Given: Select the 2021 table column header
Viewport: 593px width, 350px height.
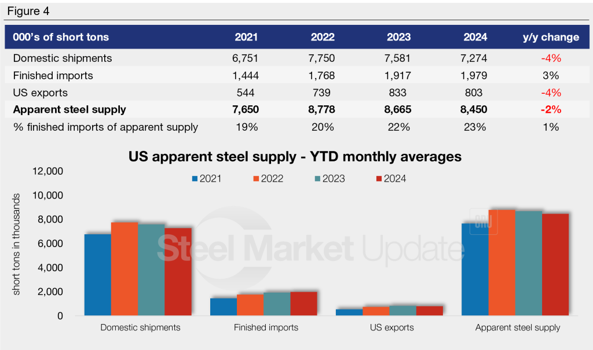Looking at the screenshot, I should 246,37.
